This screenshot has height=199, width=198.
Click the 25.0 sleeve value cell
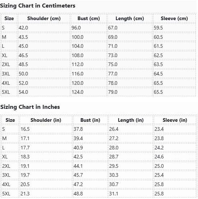175,166
